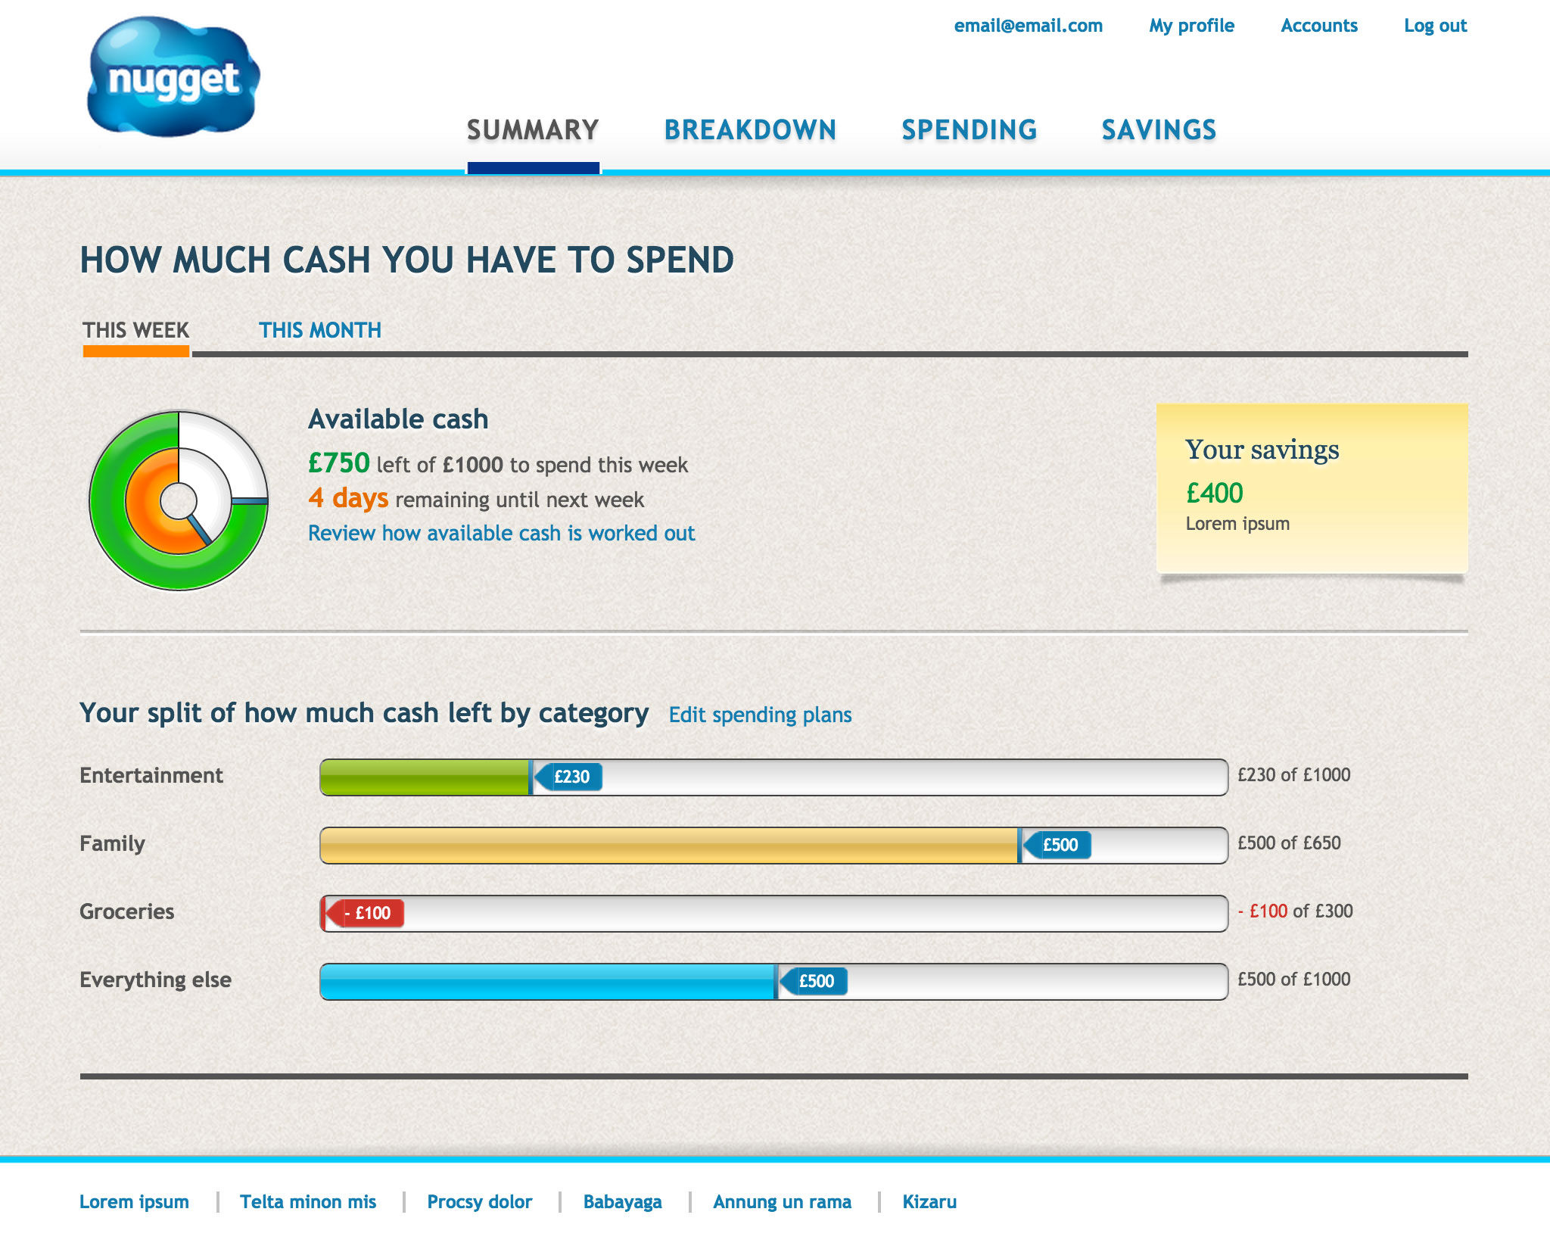Click the Entertainment progress bar

pos(773,777)
